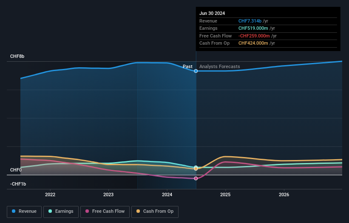Click the Cash From Op label in tooltip
Image resolution: width=349 pixels, height=223 pixels.
point(214,43)
